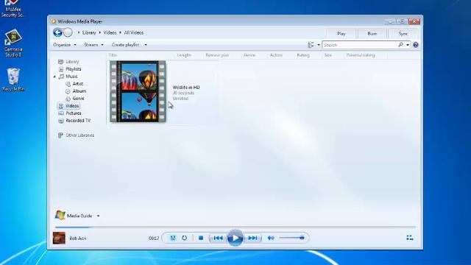Mute the volume speaker icon
471x265 pixels.
(x=271, y=238)
